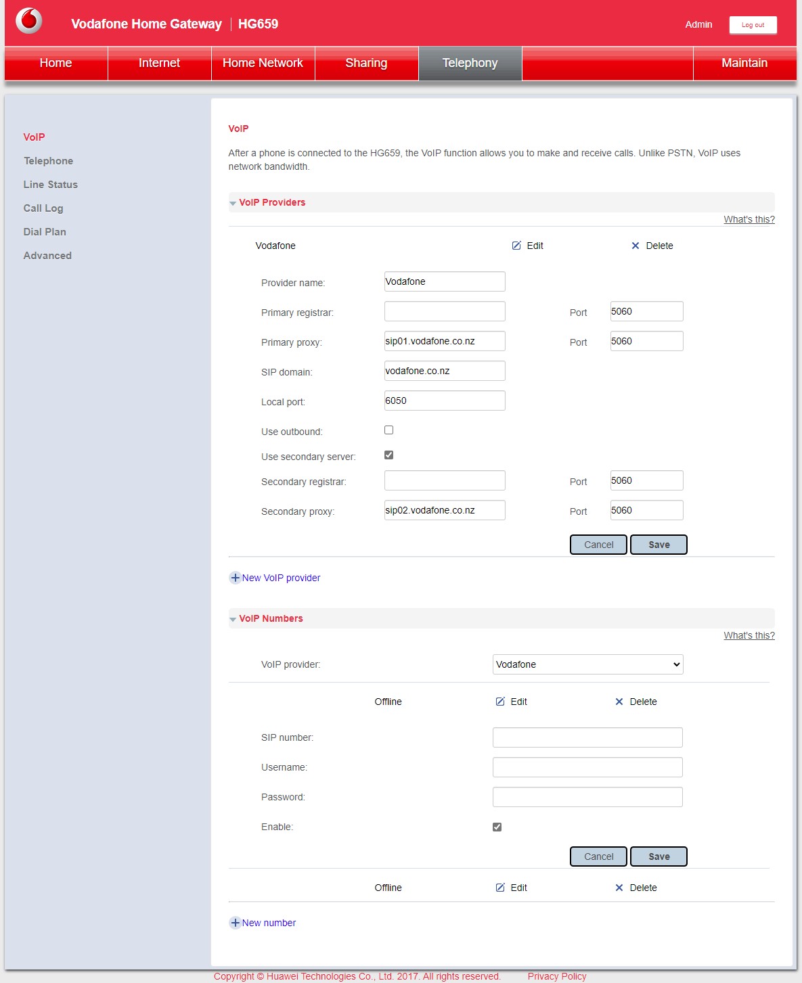
Task: Click Edit pencil icon for first Offline number
Action: [500, 702]
